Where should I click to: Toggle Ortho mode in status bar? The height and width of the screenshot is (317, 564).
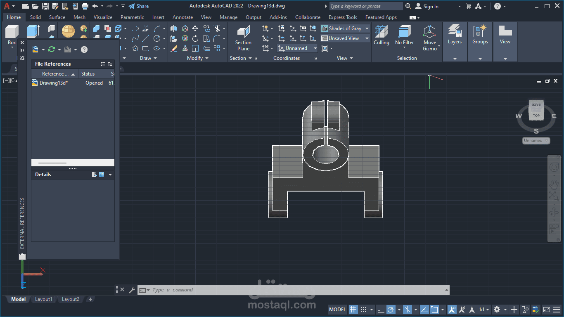coord(381,310)
